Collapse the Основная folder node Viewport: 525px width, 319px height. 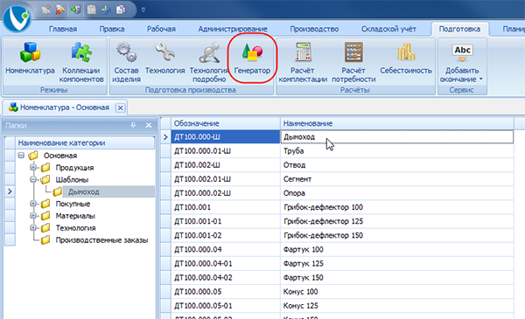point(21,156)
